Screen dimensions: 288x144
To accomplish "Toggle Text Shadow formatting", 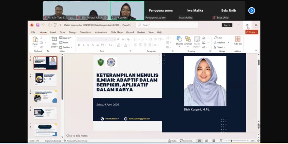I will click(x=93, y=45).
